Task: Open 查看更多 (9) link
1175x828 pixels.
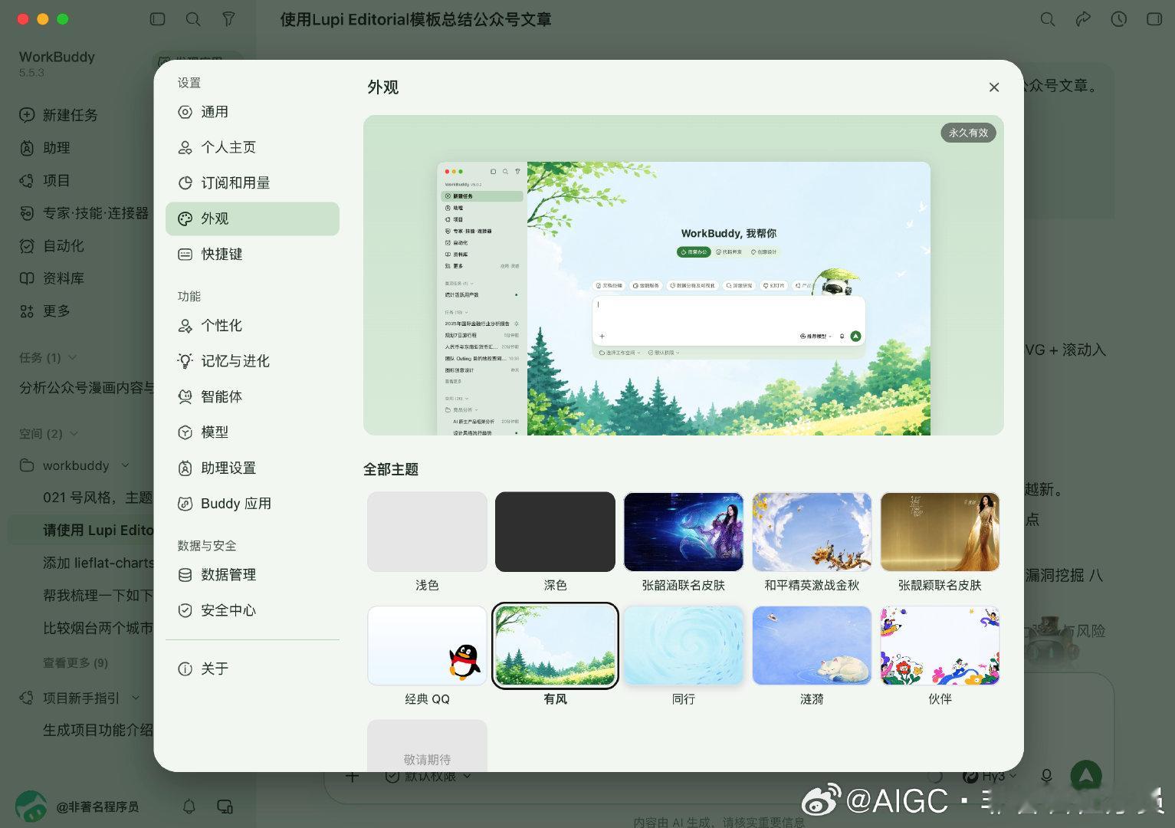Action: [75, 662]
